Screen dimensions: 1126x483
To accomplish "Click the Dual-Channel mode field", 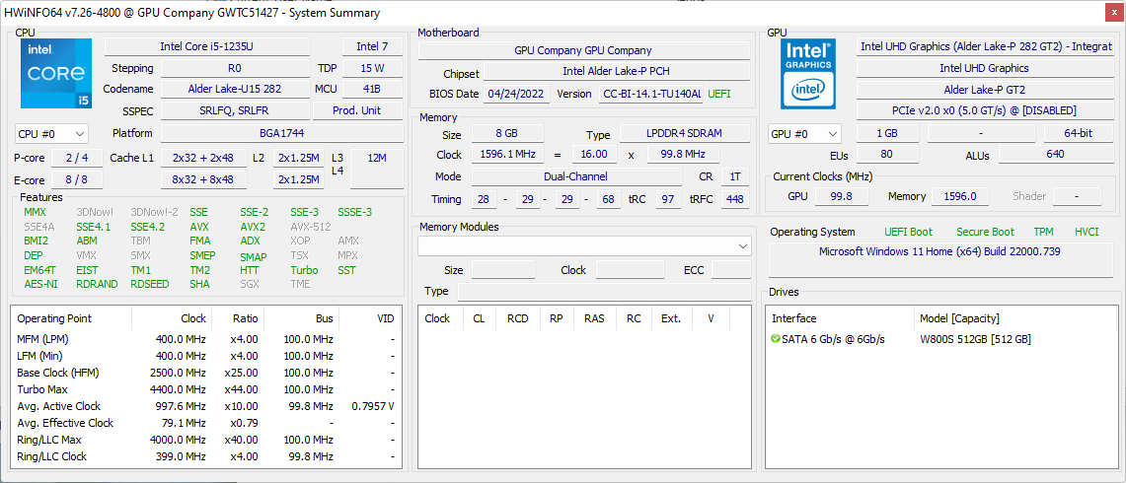I will (576, 176).
